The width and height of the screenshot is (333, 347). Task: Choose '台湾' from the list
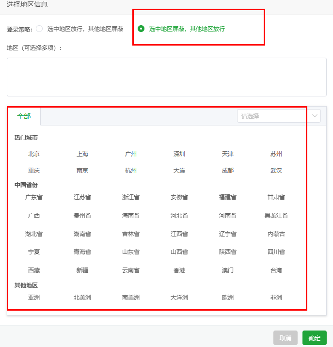coord(276,270)
